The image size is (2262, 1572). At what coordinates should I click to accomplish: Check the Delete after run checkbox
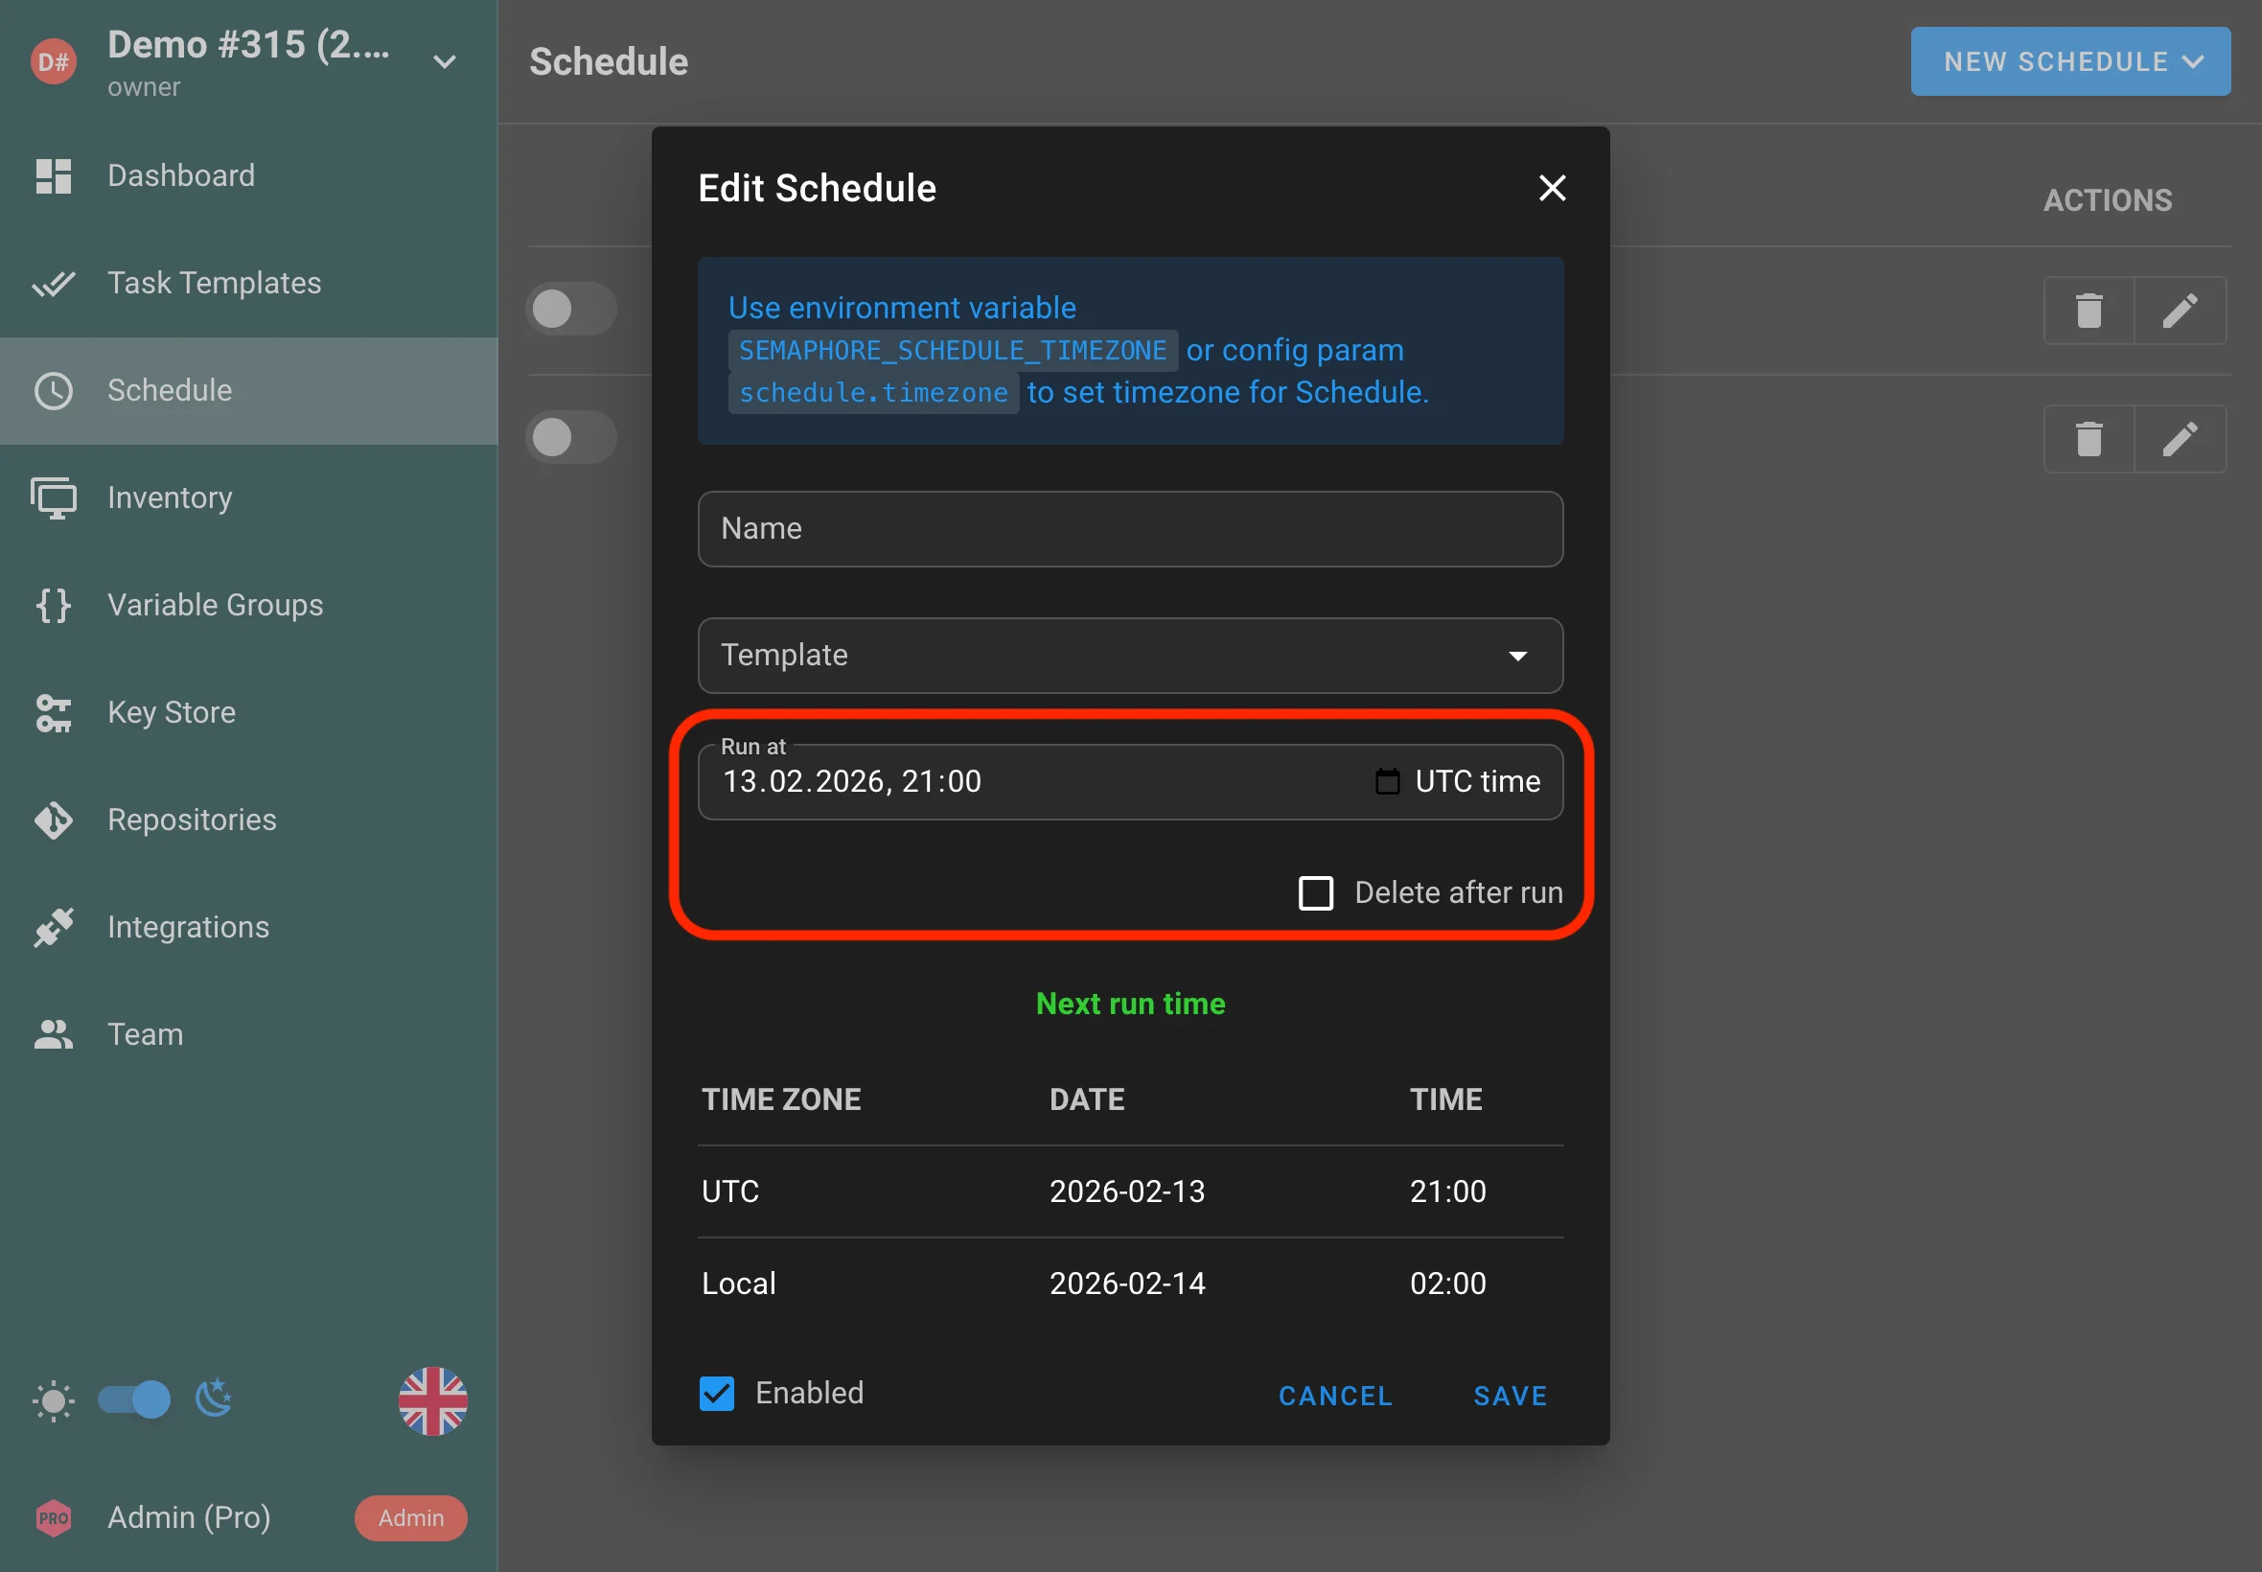click(1316, 892)
